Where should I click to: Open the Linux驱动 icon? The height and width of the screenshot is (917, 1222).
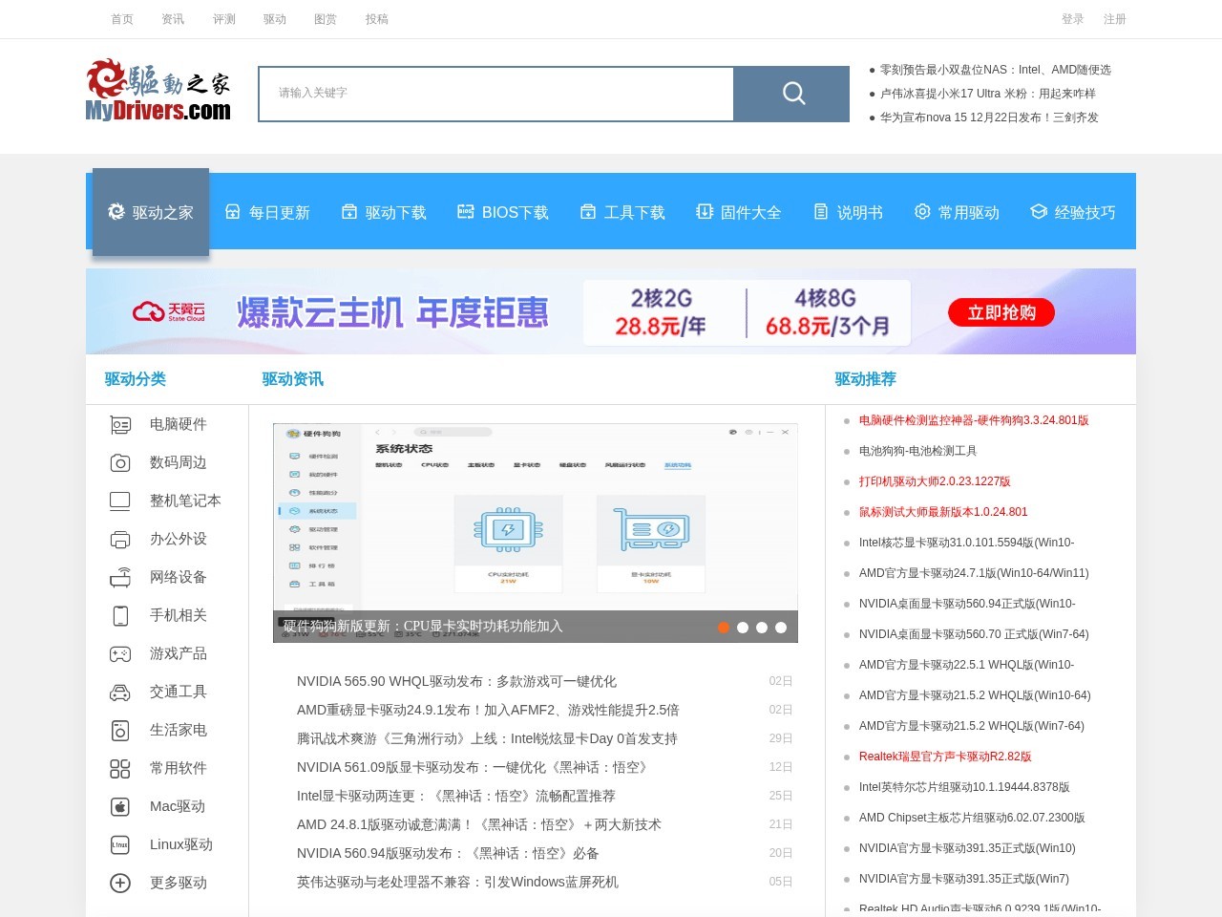(x=120, y=845)
